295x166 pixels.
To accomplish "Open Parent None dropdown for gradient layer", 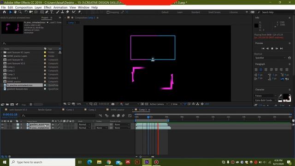I will click(122, 125).
